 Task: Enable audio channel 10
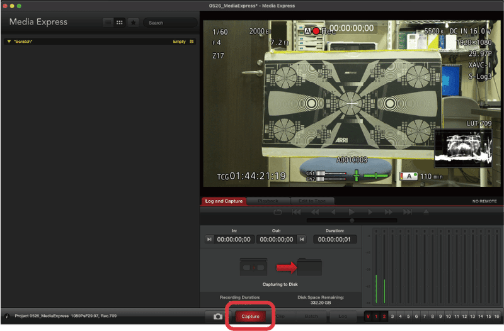coord(449,317)
